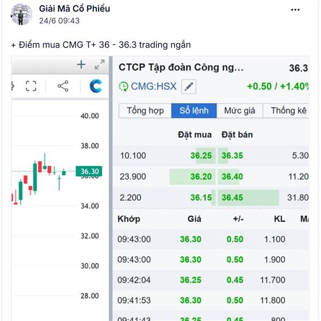
Task: Click the 36.30 price label on chart axis
Action: pos(89,171)
